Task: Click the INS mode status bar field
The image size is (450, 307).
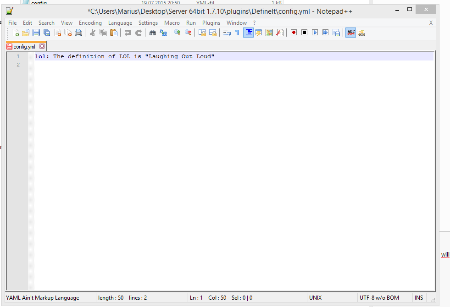Action: click(x=419, y=298)
